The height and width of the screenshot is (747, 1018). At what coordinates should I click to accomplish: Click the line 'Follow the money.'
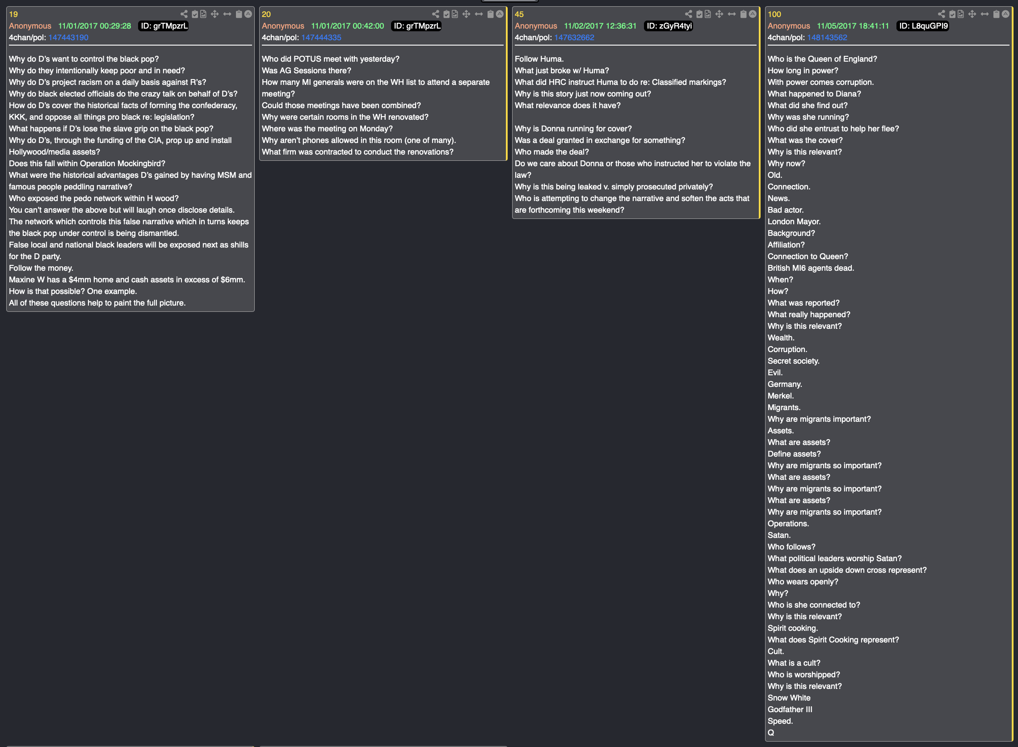click(41, 268)
